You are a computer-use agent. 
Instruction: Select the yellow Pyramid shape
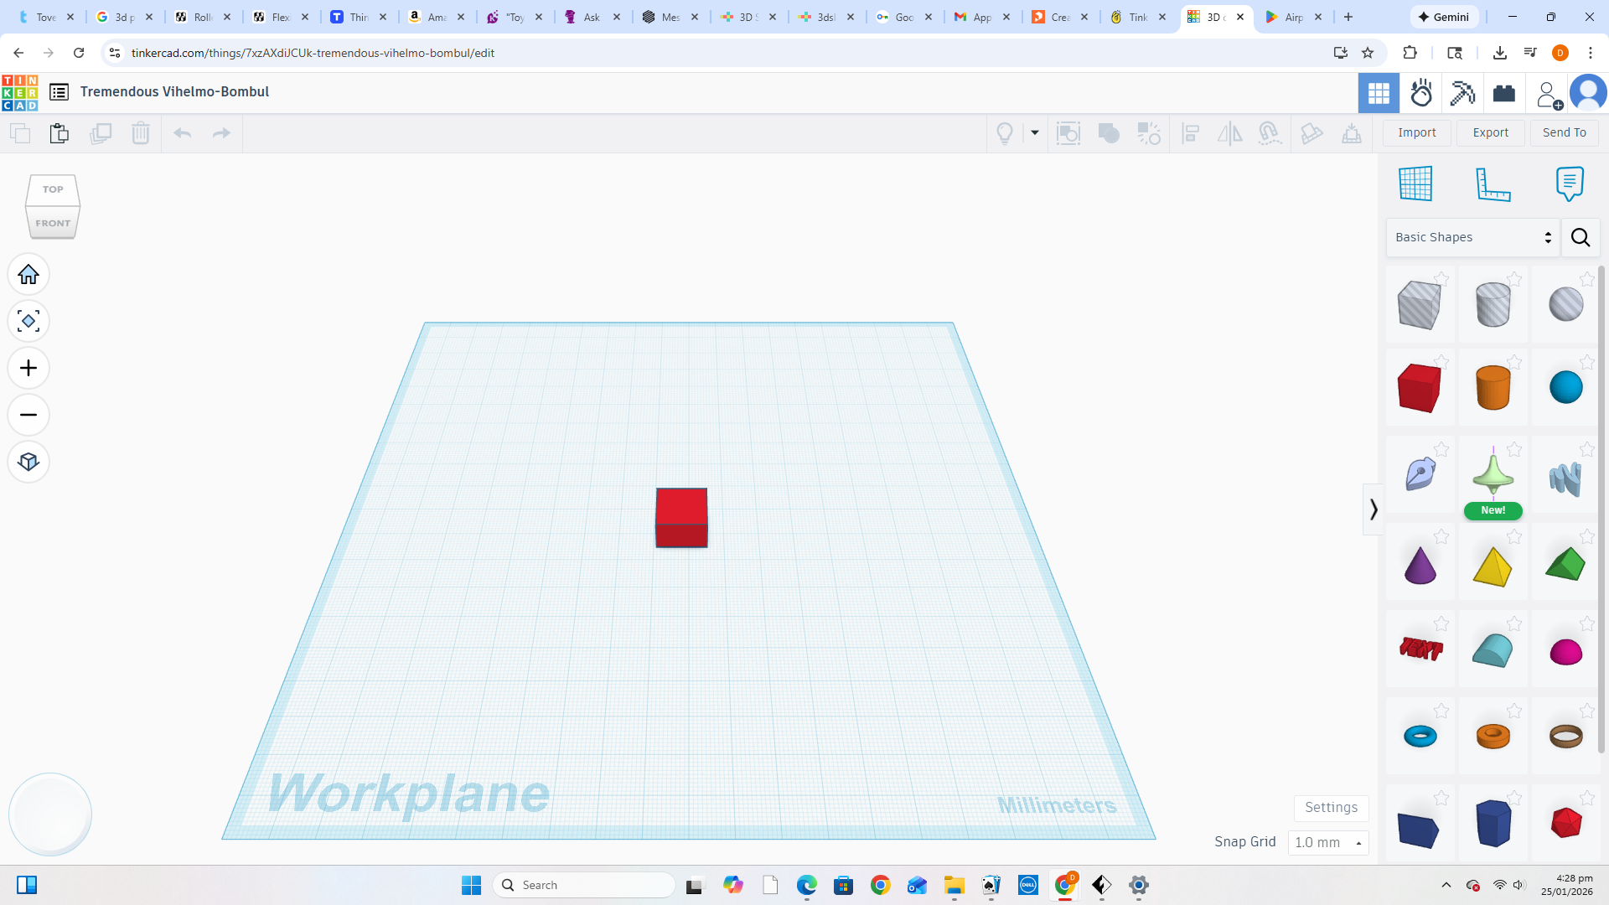click(1492, 566)
